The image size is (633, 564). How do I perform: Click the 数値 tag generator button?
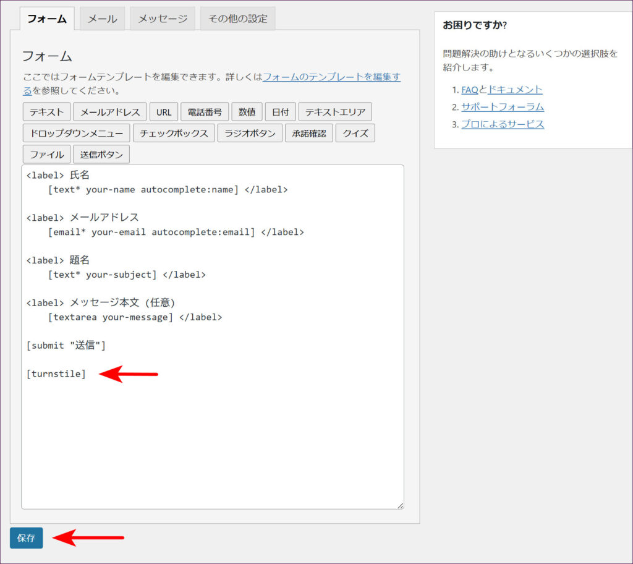point(247,112)
